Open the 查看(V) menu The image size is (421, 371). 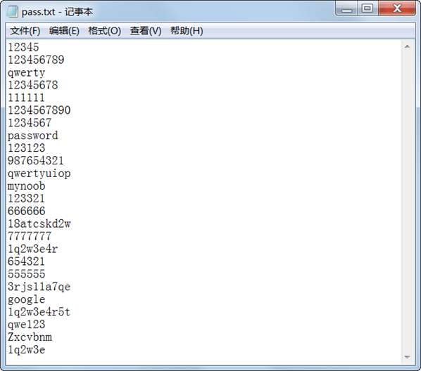tap(146, 31)
